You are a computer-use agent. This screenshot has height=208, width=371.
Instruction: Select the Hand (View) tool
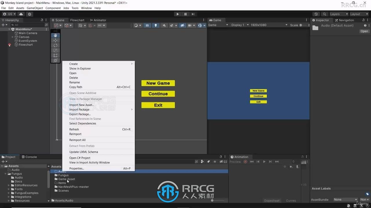point(55,35)
